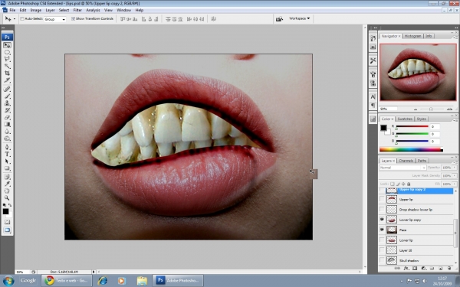Screen dimensions: 460x287
Task: Click Add layer style fx icon
Action: point(406,269)
